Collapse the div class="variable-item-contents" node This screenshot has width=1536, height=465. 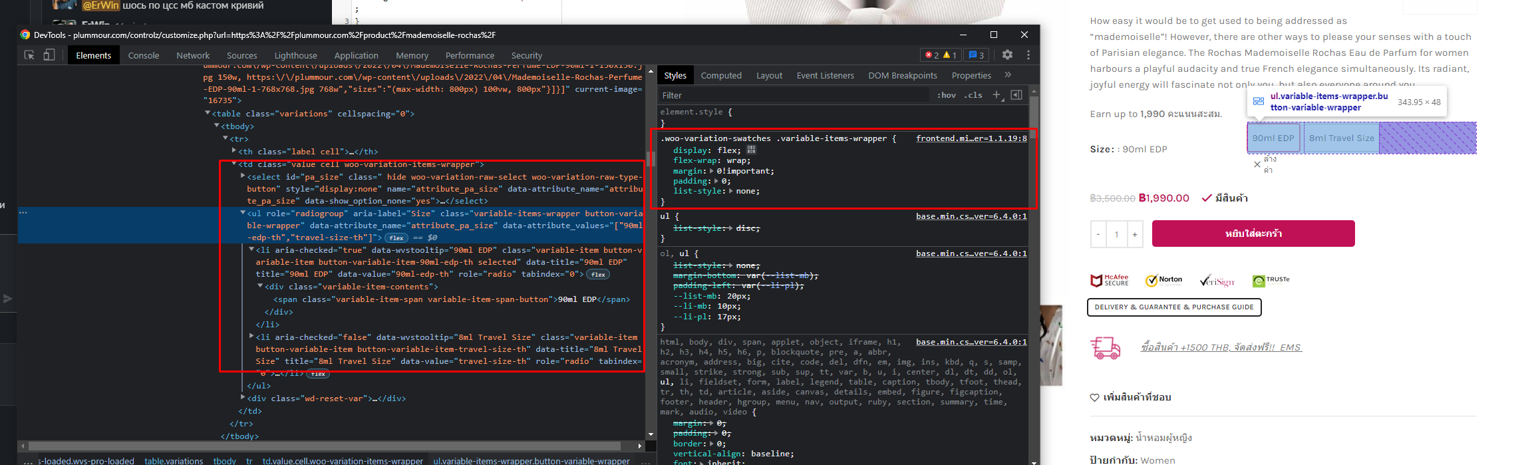point(260,286)
